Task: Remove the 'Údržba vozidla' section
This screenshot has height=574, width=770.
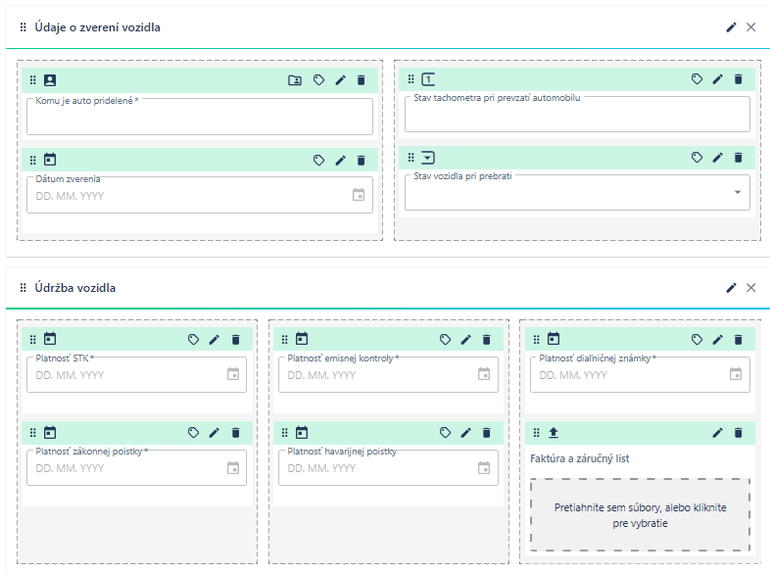Action: pyautogui.click(x=751, y=288)
